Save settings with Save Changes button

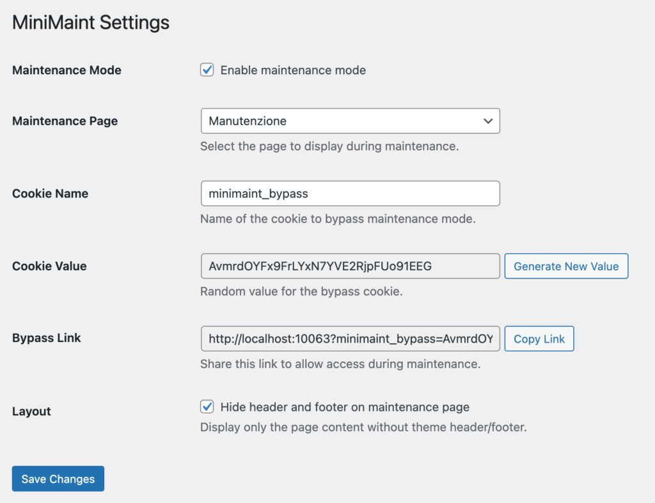tap(58, 479)
